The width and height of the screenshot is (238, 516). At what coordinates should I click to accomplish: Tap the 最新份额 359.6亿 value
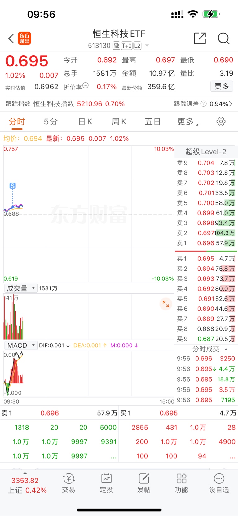[161, 87]
